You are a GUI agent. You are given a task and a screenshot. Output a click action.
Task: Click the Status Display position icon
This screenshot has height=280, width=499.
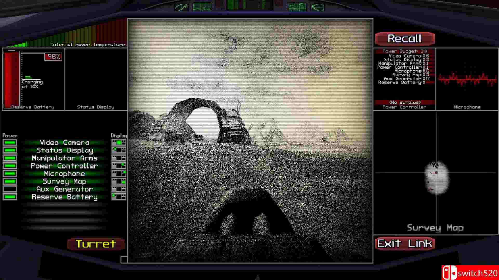119,150
